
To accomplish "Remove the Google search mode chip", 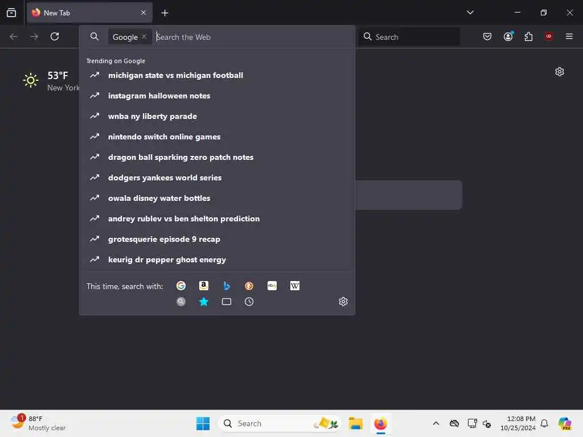I will click(144, 36).
